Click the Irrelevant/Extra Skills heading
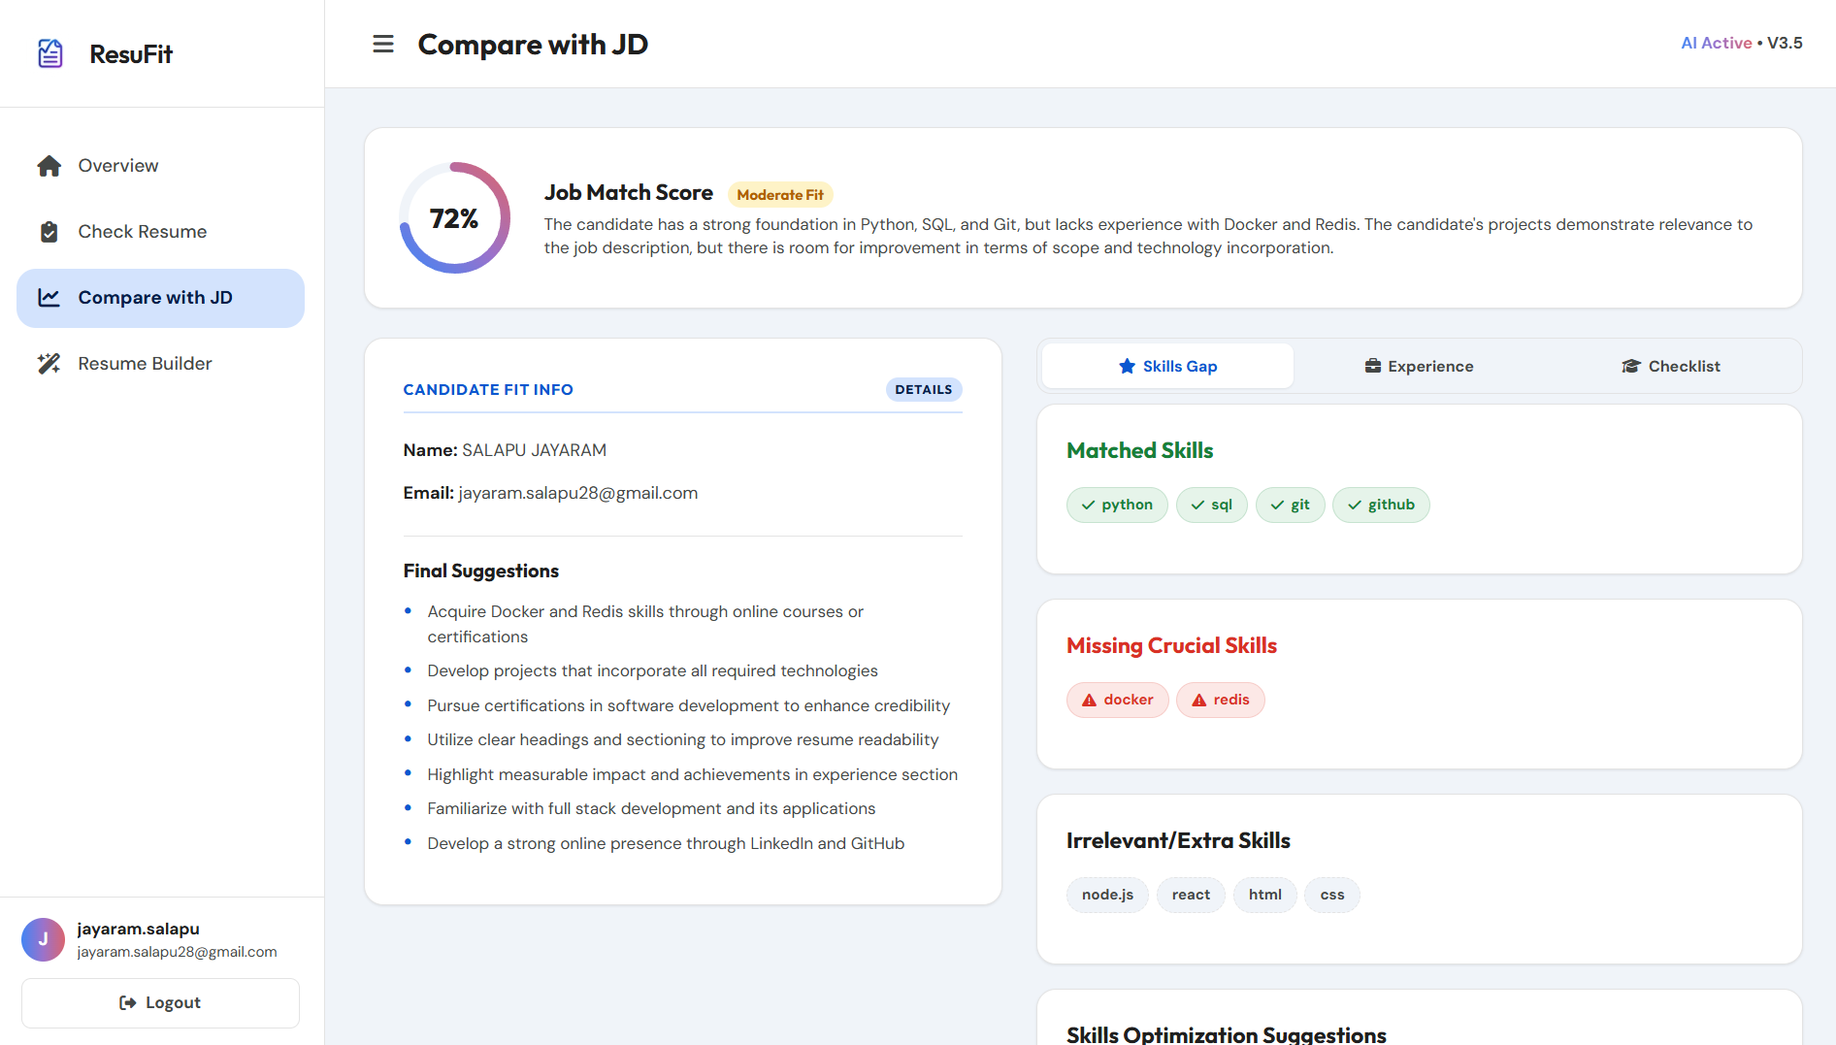The width and height of the screenshot is (1836, 1045). [x=1178, y=840]
